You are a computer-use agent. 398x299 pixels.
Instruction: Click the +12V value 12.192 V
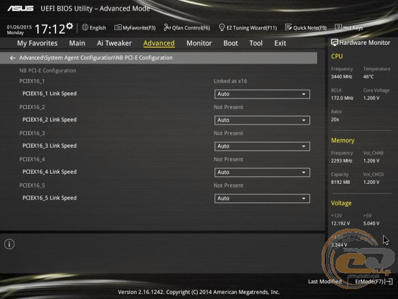[x=340, y=224]
